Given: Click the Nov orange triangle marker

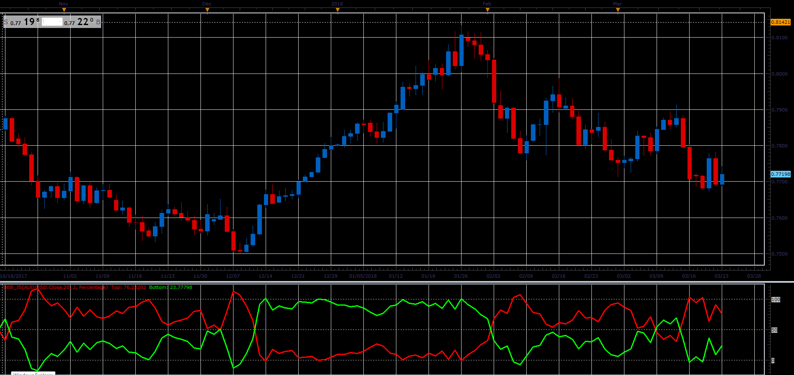Looking at the screenshot, I should pos(64,10).
